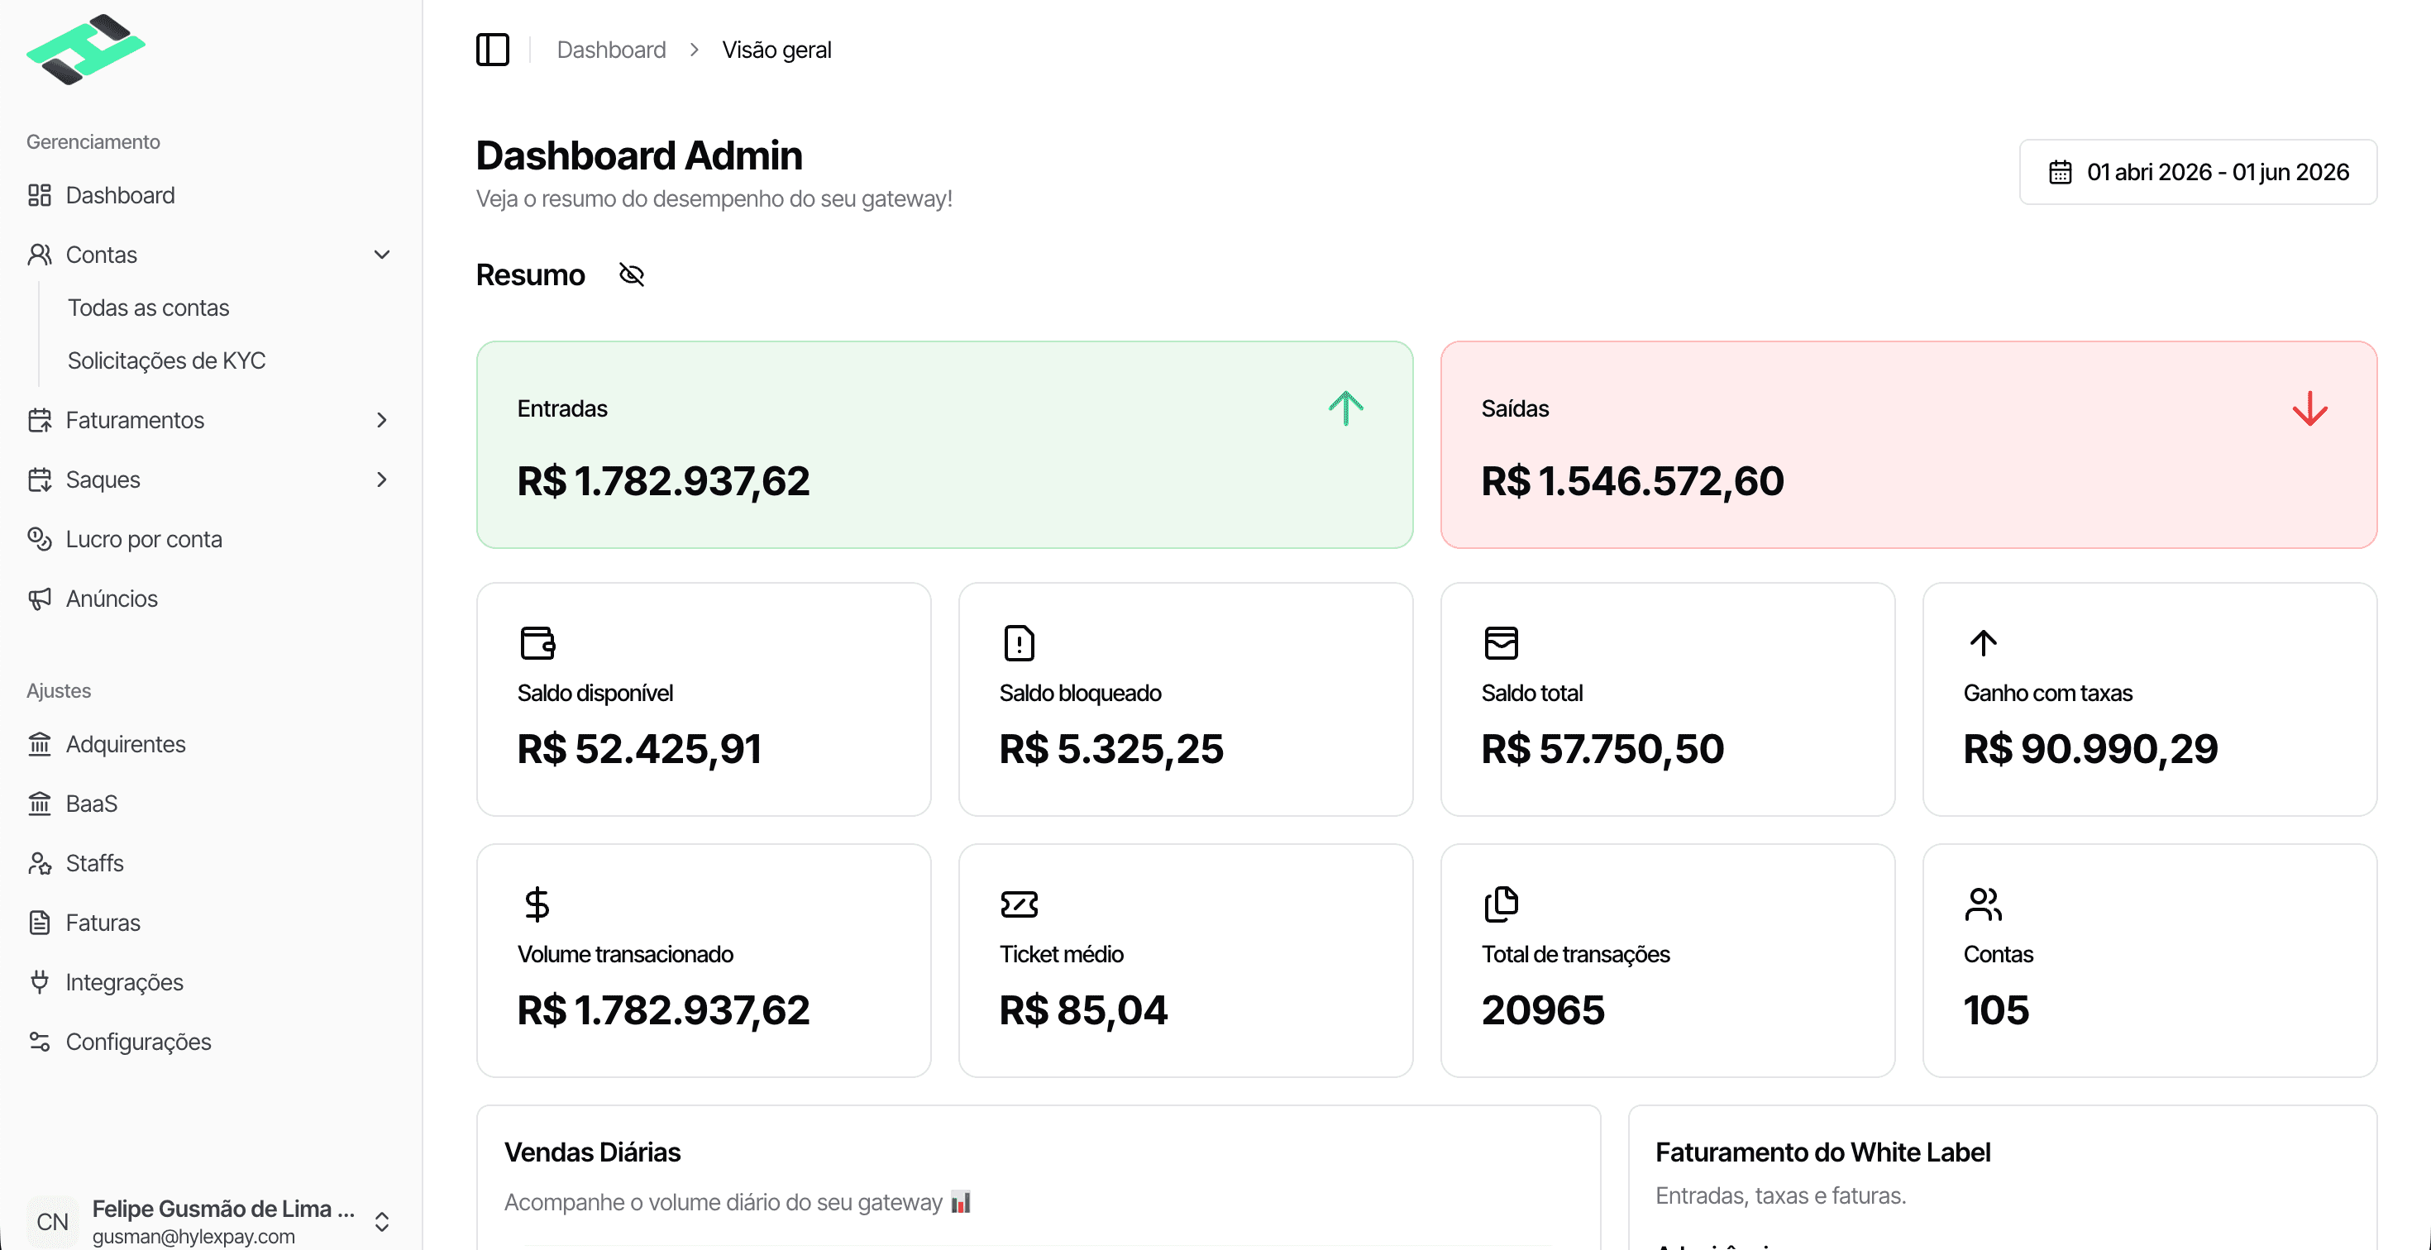
Task: Click the Entradas value R$ 1.782.937,62
Action: pyautogui.click(x=662, y=480)
